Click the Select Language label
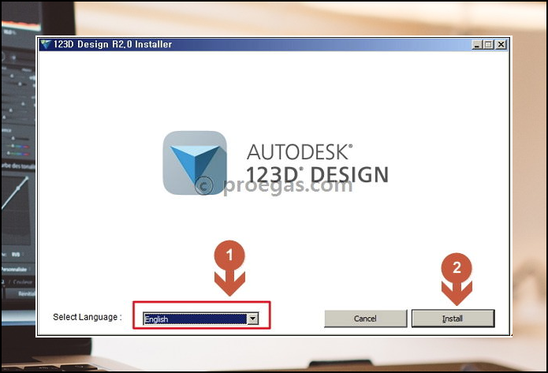This screenshot has height=373, width=548. tap(88, 317)
